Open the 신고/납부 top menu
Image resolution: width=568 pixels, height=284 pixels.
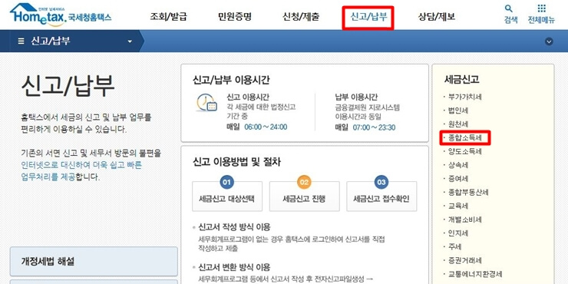click(368, 17)
